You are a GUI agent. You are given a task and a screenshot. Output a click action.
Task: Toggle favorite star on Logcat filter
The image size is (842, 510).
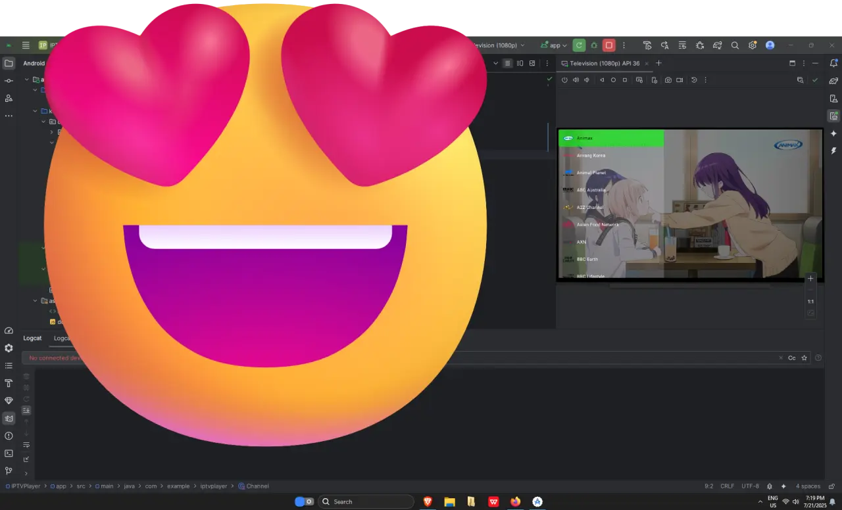804,358
